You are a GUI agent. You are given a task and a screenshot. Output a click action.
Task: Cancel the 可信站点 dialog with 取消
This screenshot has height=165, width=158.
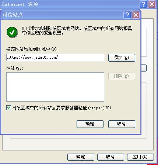pos(122,124)
